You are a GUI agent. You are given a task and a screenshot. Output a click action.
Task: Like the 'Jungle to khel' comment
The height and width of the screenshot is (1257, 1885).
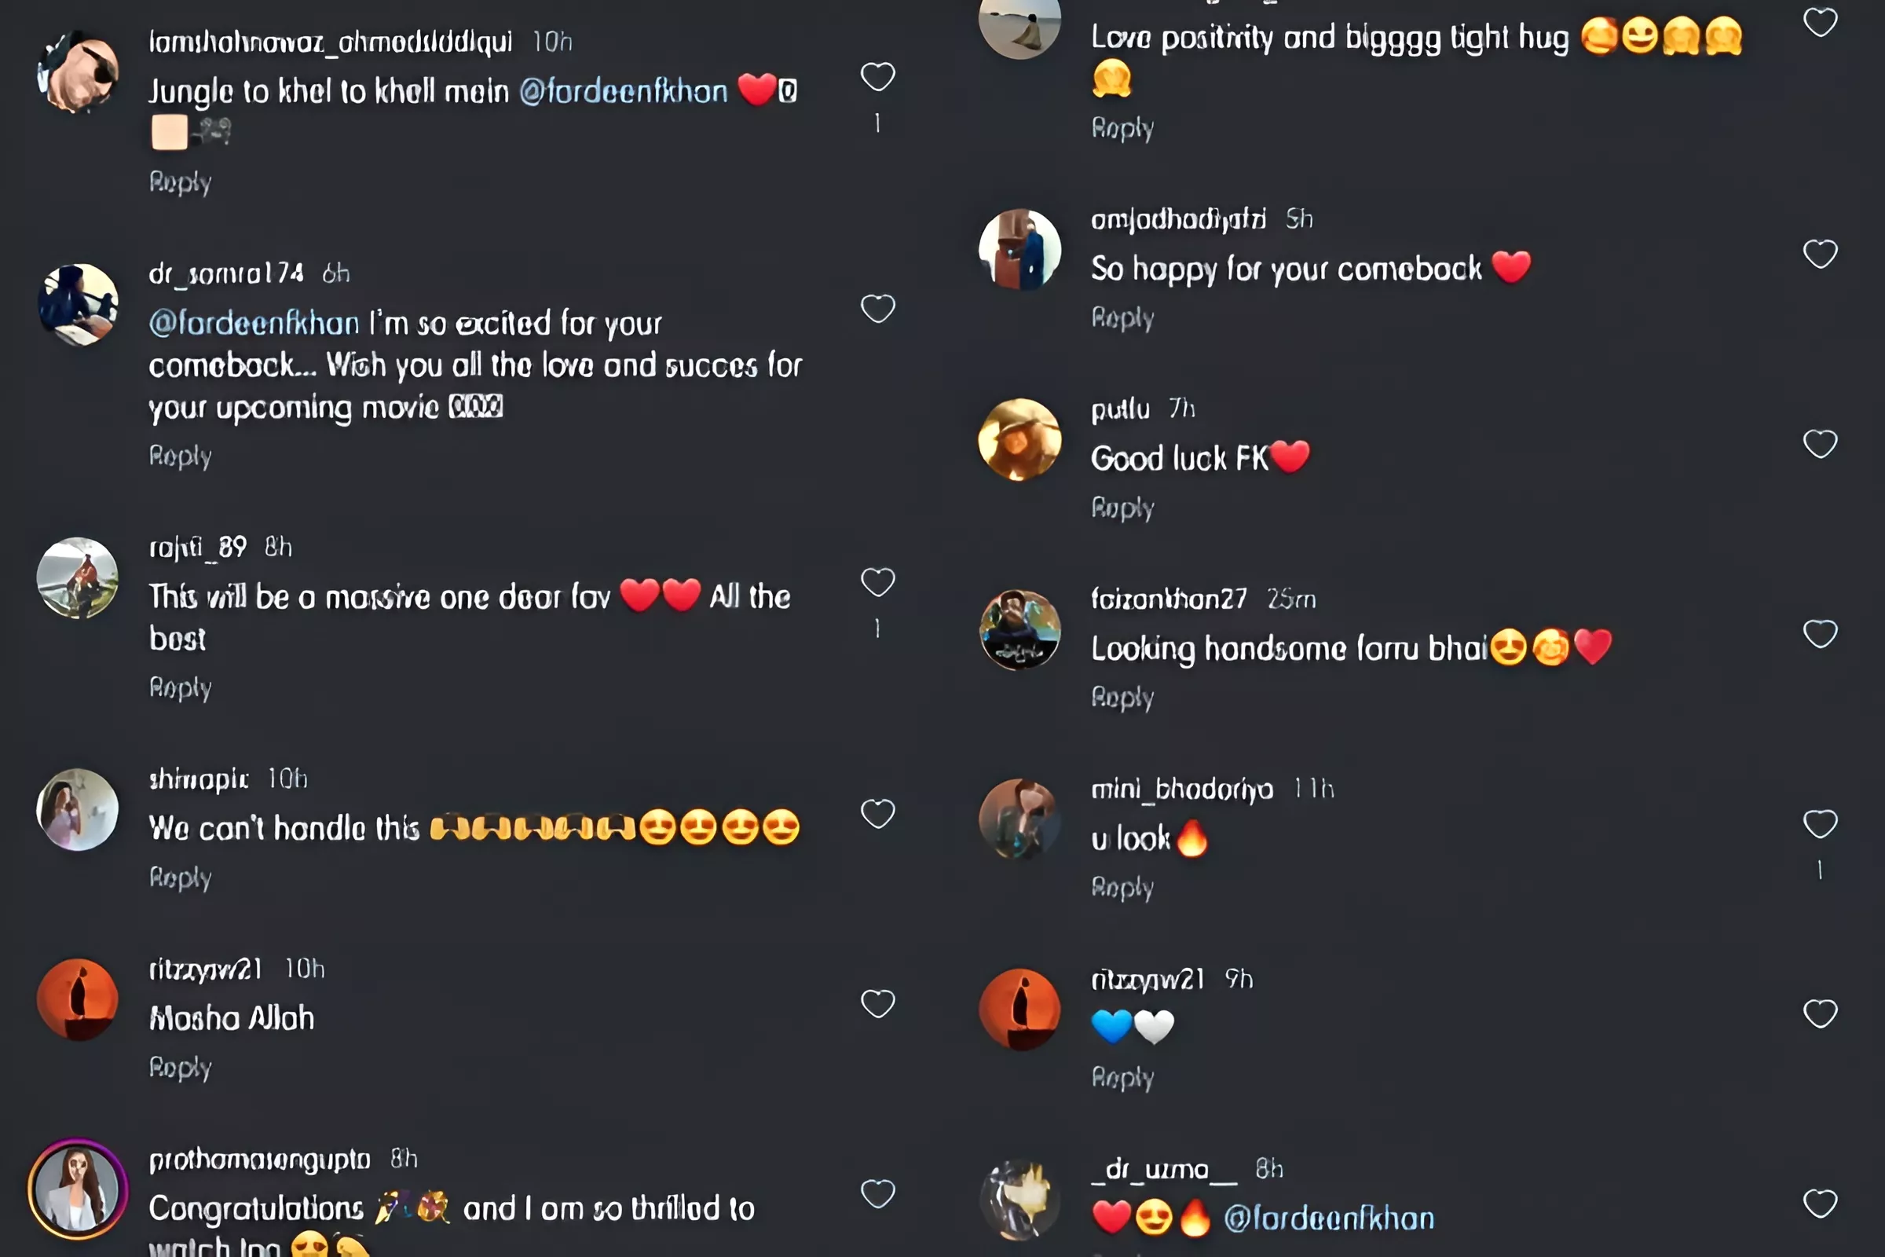point(877,77)
